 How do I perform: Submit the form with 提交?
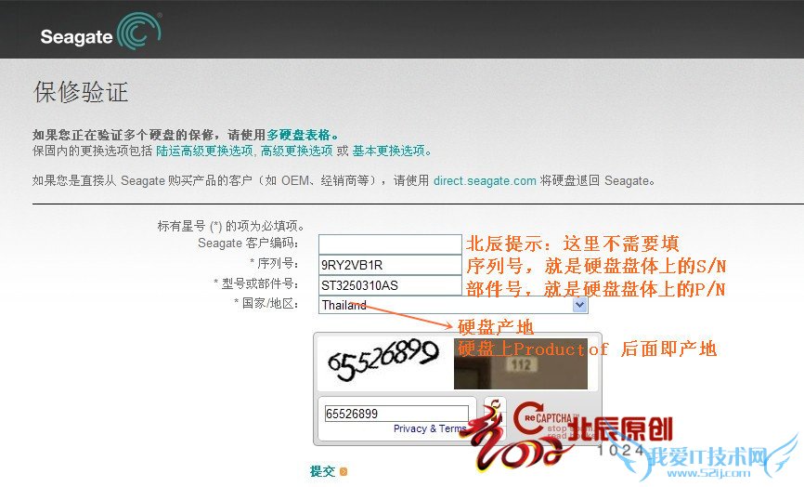322,471
